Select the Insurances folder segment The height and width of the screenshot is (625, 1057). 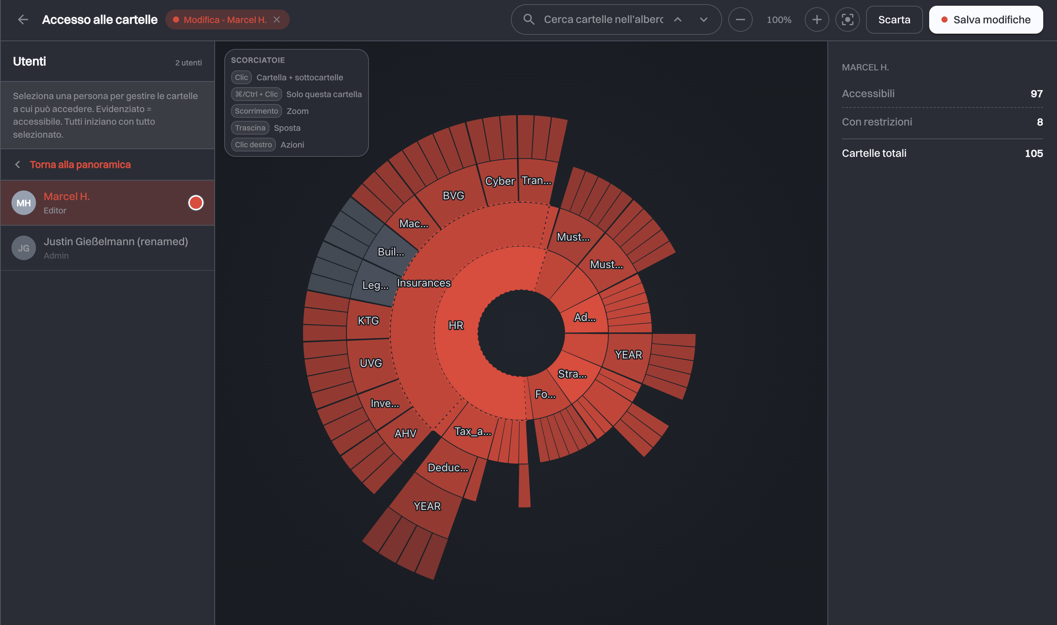tap(424, 283)
